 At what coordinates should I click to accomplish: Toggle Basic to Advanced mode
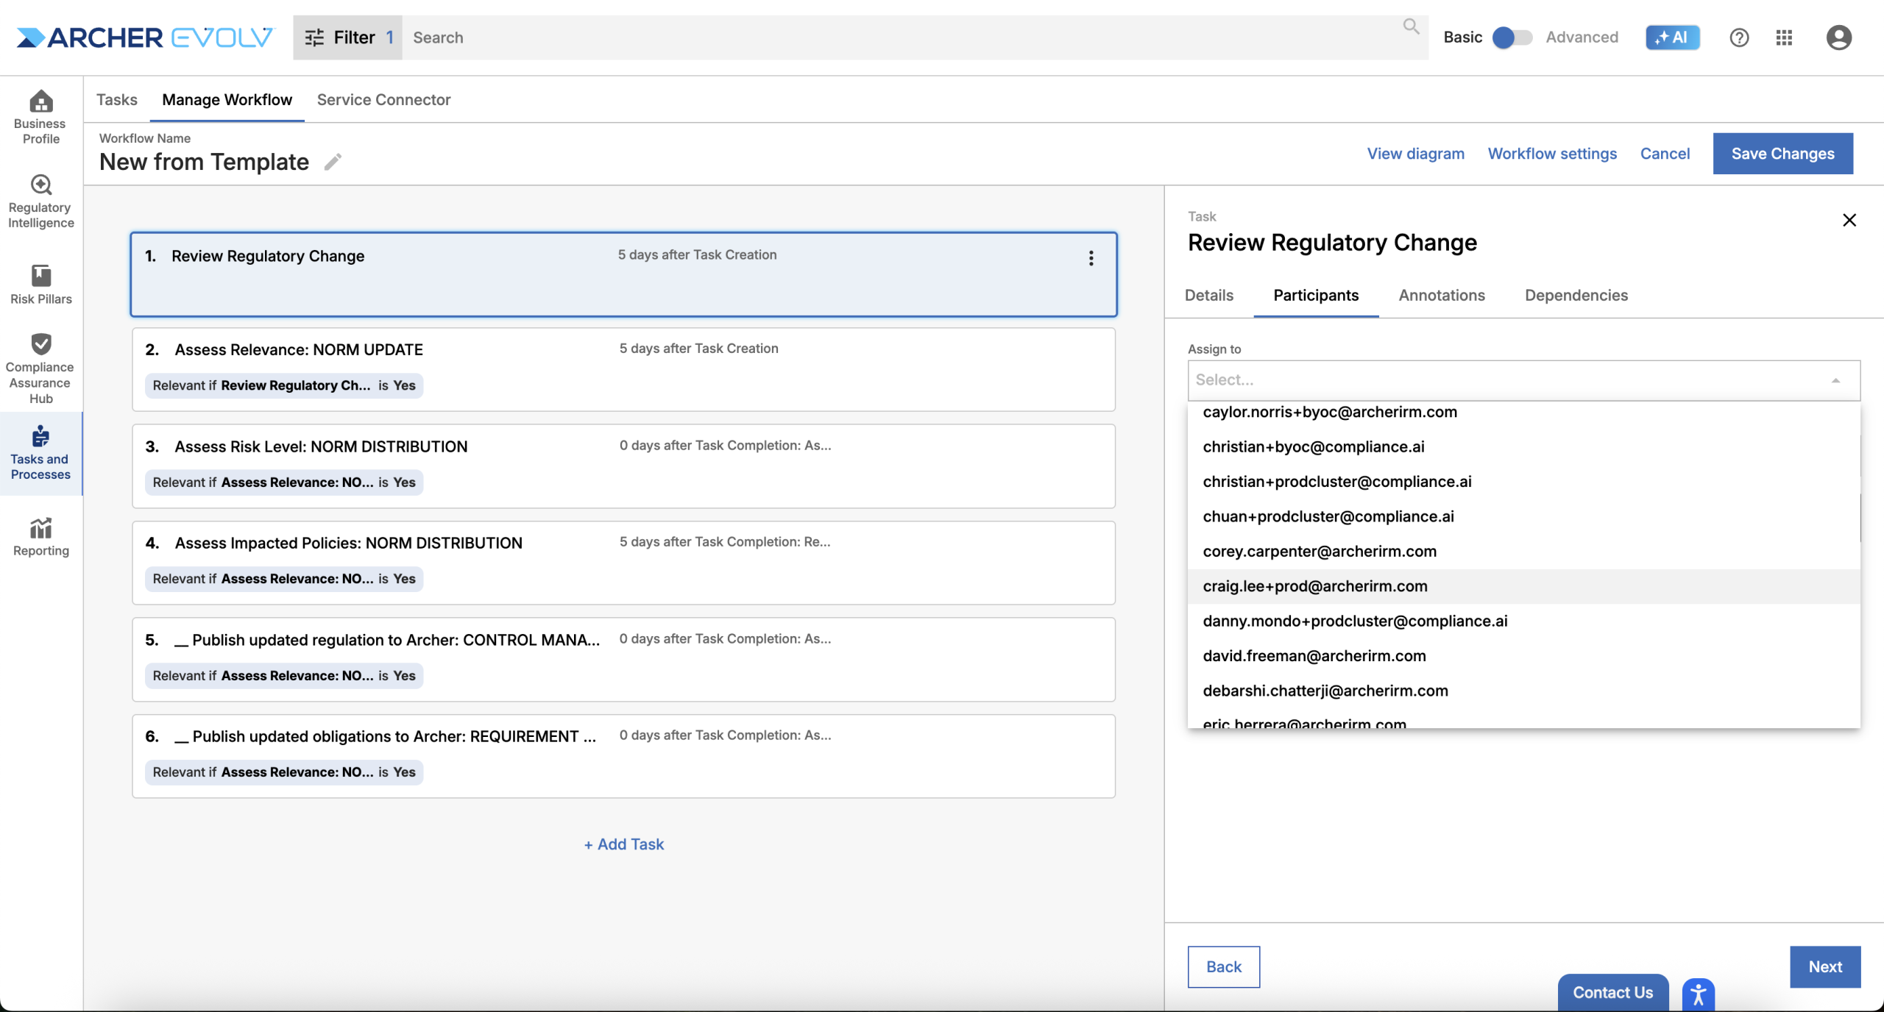(1512, 38)
